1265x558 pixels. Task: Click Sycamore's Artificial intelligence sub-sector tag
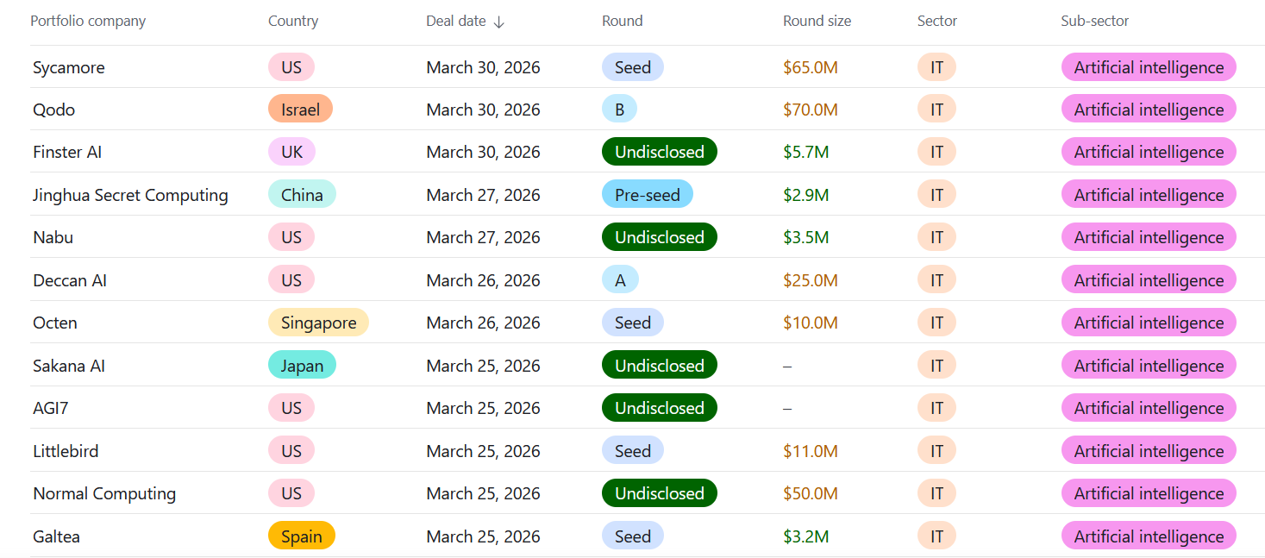(x=1148, y=67)
